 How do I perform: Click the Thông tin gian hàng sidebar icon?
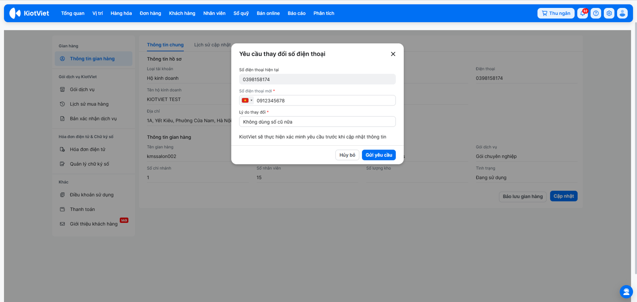(62, 59)
